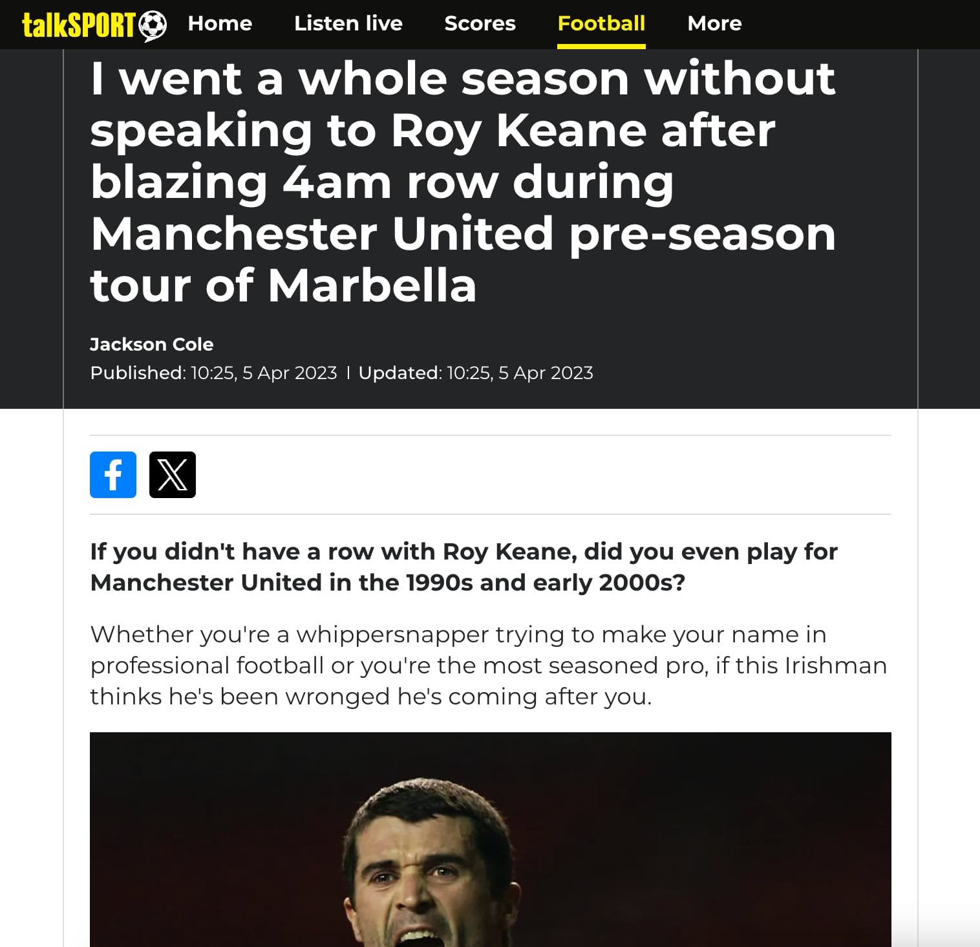Click the Updated timestamp text
Screen dimensions: 980x947
point(476,373)
